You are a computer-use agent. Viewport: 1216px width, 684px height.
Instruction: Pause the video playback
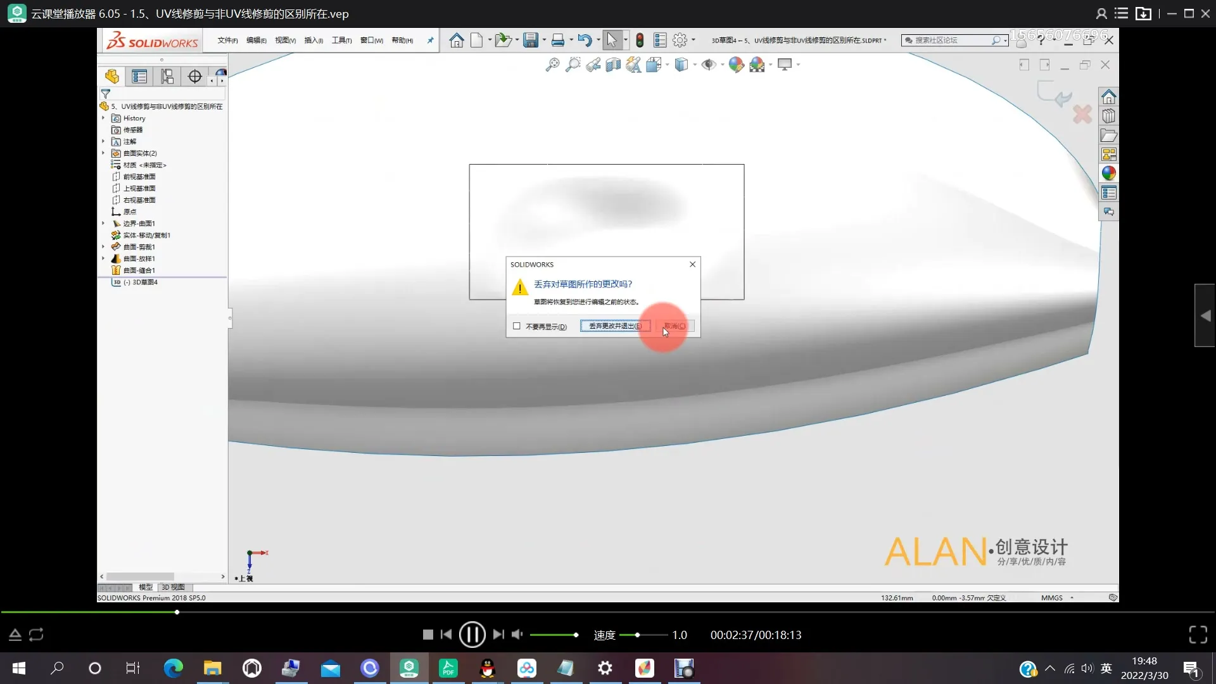pyautogui.click(x=472, y=635)
